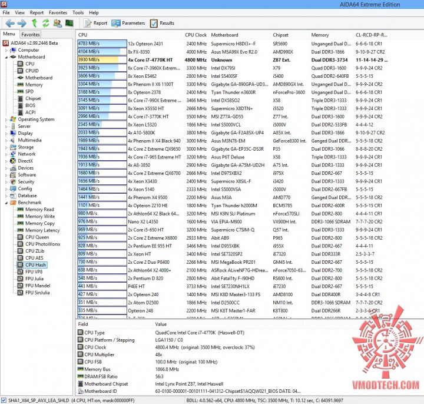Collapse the Benchmark tree node
Image resolution: width=424 pixels, height=404 pixels.
[x=6, y=203]
